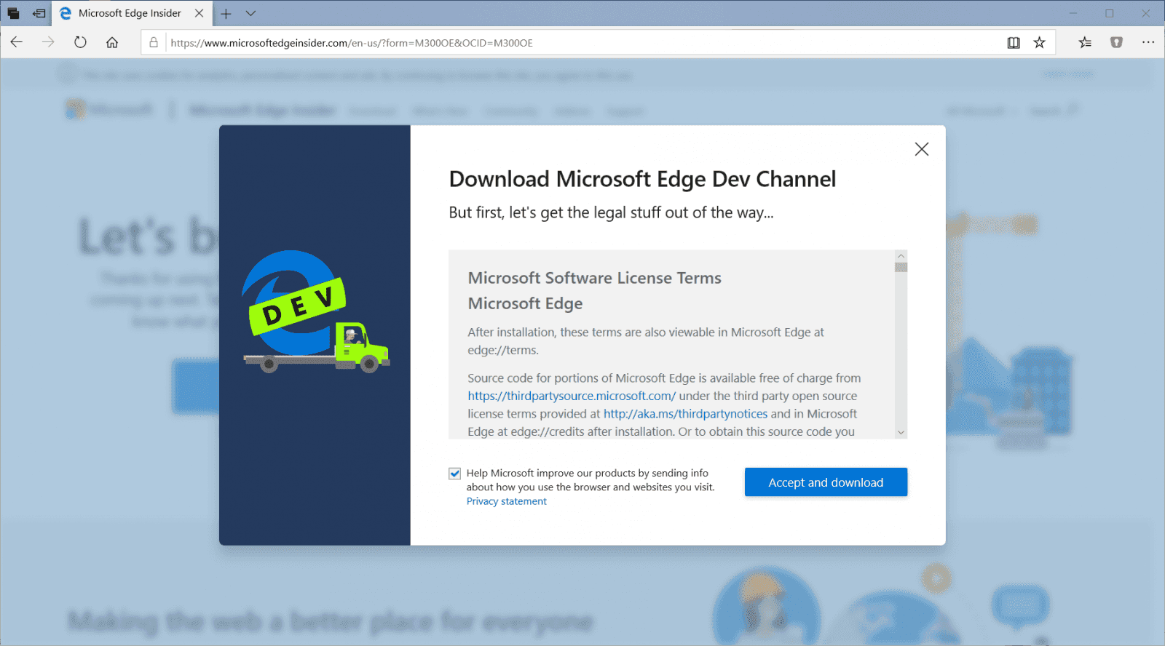Refresh the current page
Viewport: 1165px width, 646px height.
[80, 42]
